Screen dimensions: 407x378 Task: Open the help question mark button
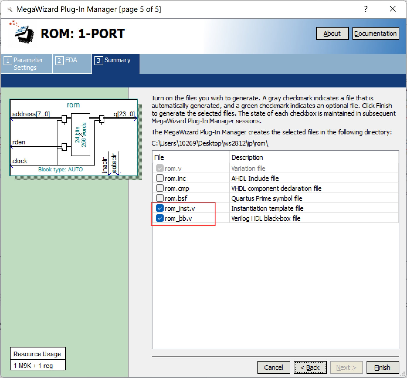[x=366, y=9]
